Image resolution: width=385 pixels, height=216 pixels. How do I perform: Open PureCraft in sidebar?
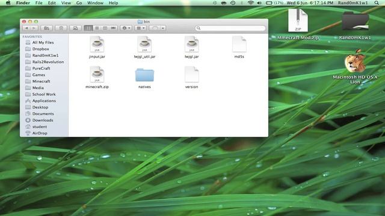41,68
